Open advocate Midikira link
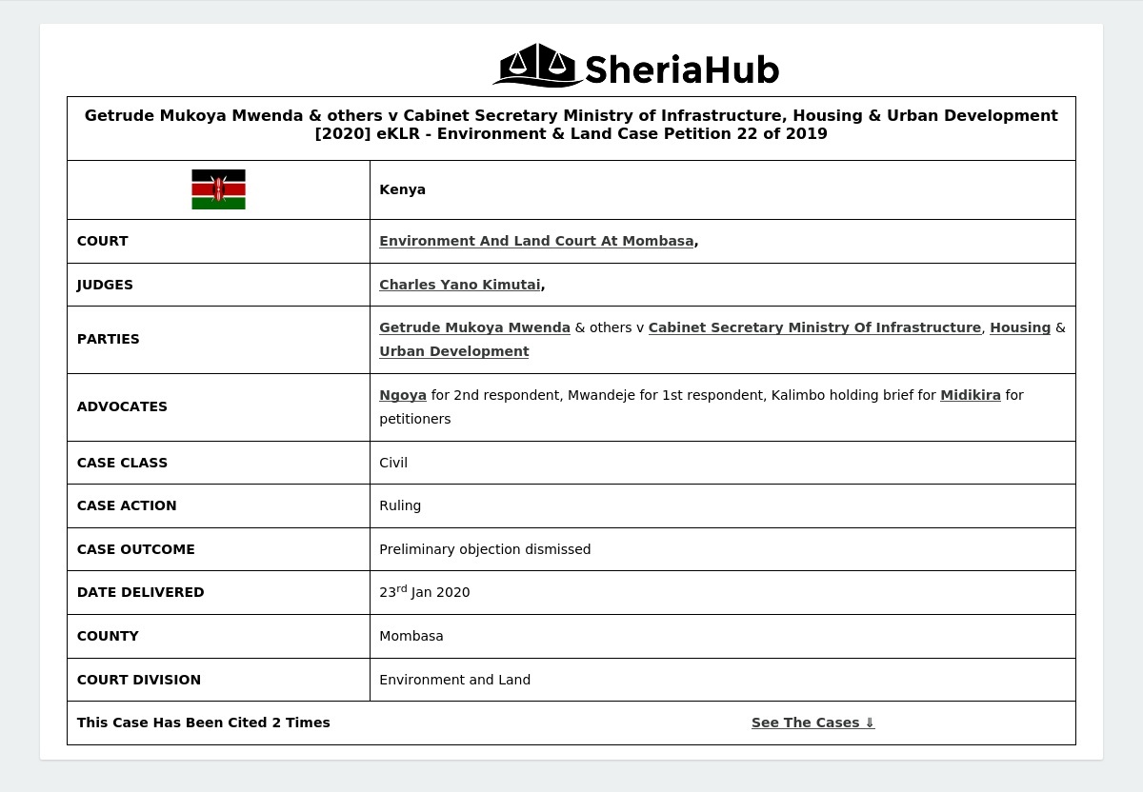The height and width of the screenshot is (792, 1143). (970, 395)
